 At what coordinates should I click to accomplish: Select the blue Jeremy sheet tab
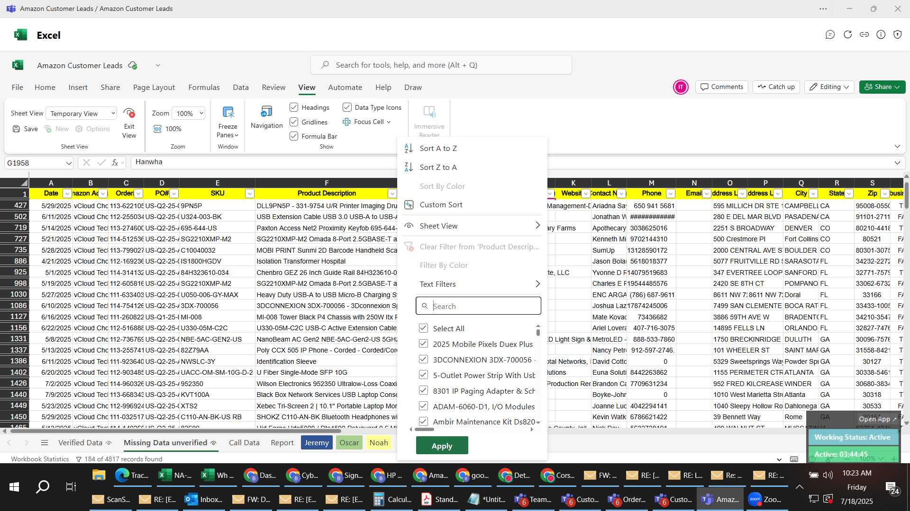tap(317, 443)
